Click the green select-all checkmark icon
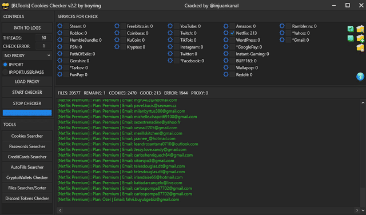The image size is (366, 215). pyautogui.click(x=351, y=29)
